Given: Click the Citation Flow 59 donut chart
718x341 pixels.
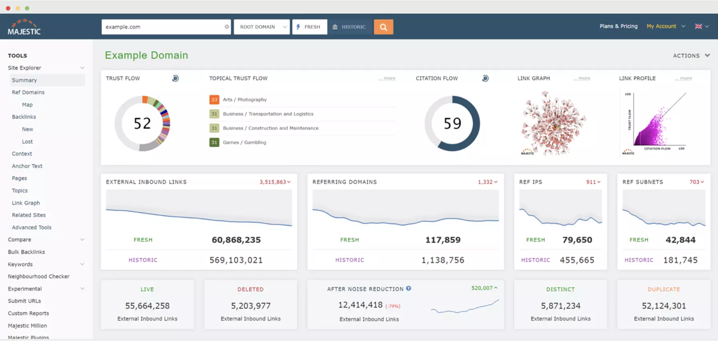Looking at the screenshot, I should pyautogui.click(x=452, y=123).
